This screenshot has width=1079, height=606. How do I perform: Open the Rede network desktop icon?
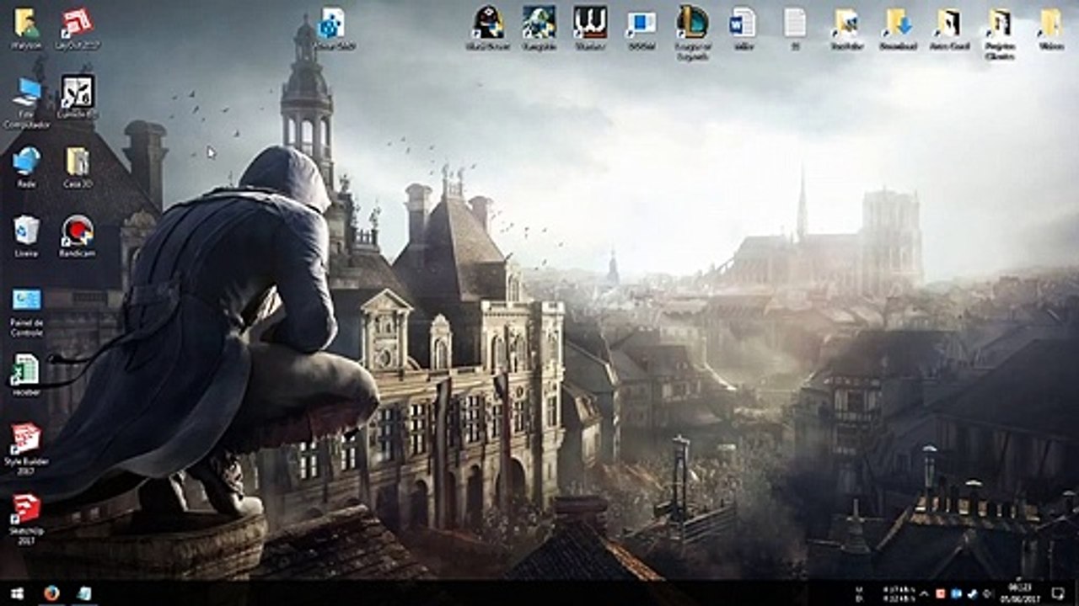coord(26,166)
